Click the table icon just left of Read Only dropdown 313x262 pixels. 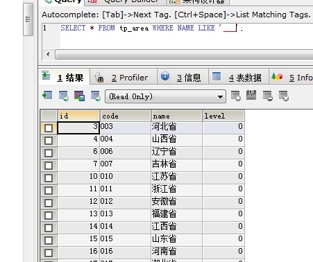95,96
